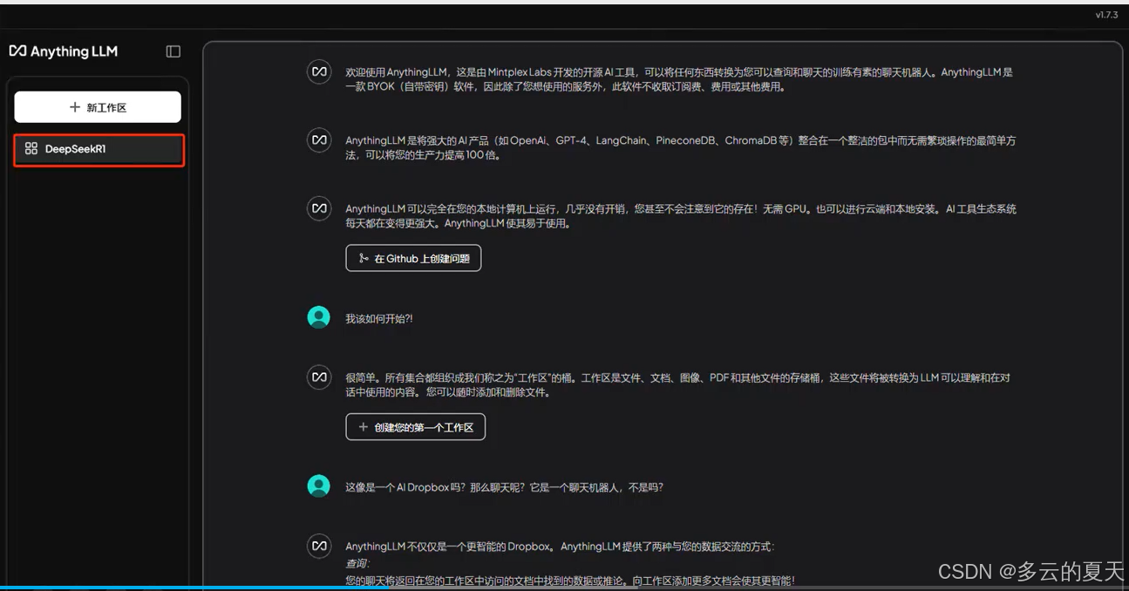Click the 查询 italic heading text
Viewport: 1129px width, 591px height.
(357, 563)
